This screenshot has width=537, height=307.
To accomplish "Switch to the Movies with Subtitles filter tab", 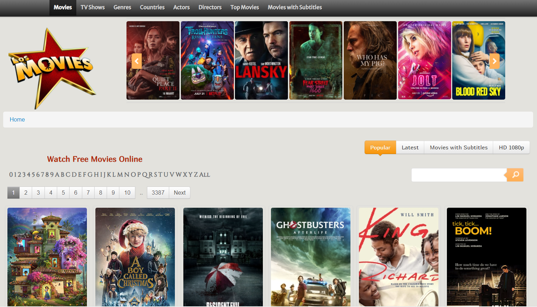I will [x=459, y=148].
